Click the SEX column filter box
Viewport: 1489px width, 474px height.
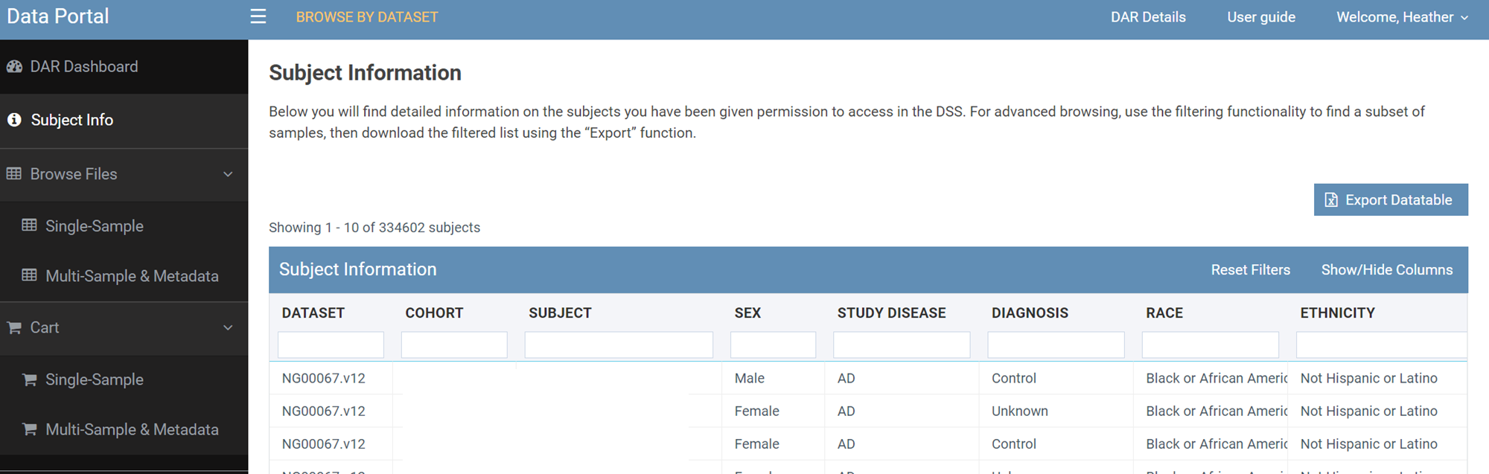pyautogui.click(x=773, y=345)
